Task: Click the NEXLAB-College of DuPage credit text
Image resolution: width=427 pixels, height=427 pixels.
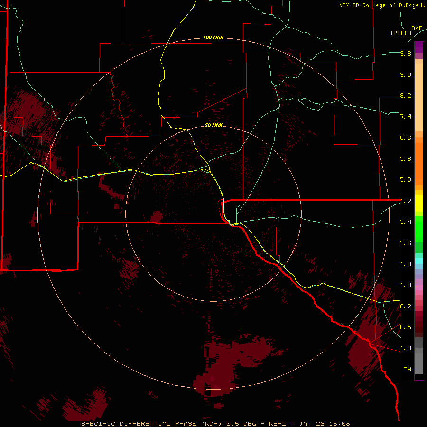Action: point(379,5)
